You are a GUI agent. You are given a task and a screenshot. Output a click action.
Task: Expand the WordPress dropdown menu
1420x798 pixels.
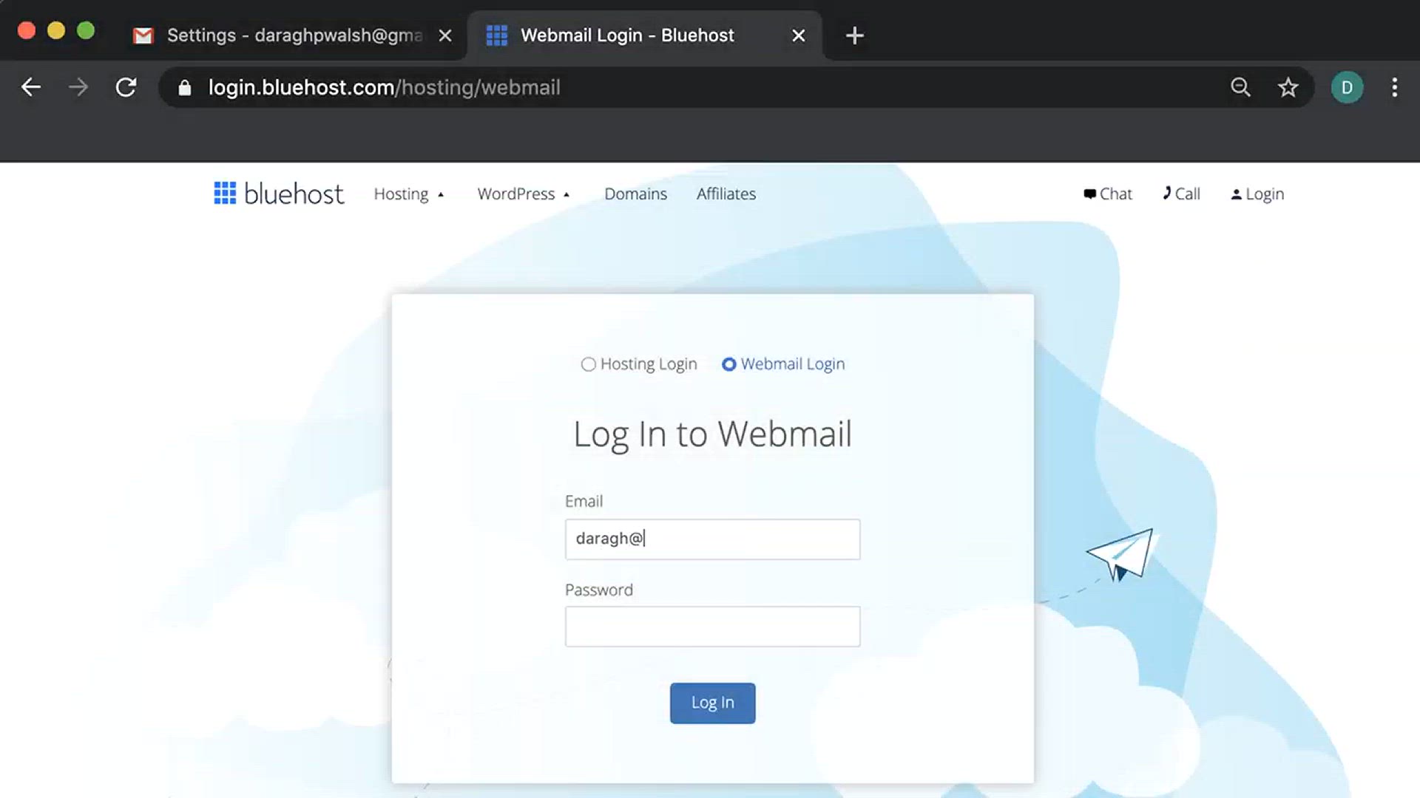click(x=524, y=194)
